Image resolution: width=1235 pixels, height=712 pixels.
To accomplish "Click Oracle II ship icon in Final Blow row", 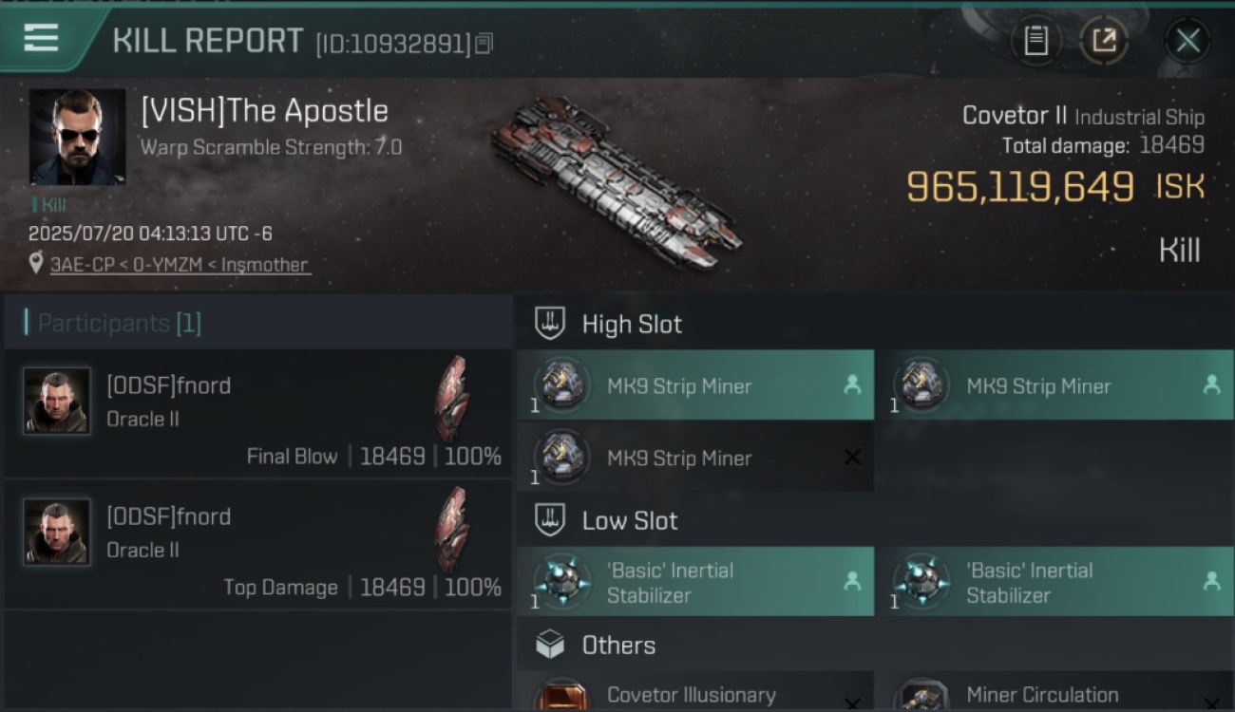I will click(x=452, y=399).
